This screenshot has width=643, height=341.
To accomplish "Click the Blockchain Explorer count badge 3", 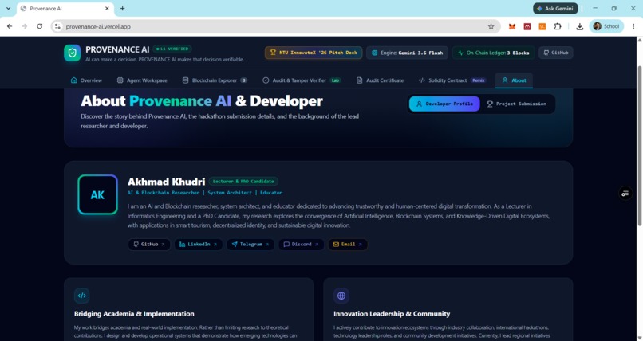I will (x=243, y=80).
